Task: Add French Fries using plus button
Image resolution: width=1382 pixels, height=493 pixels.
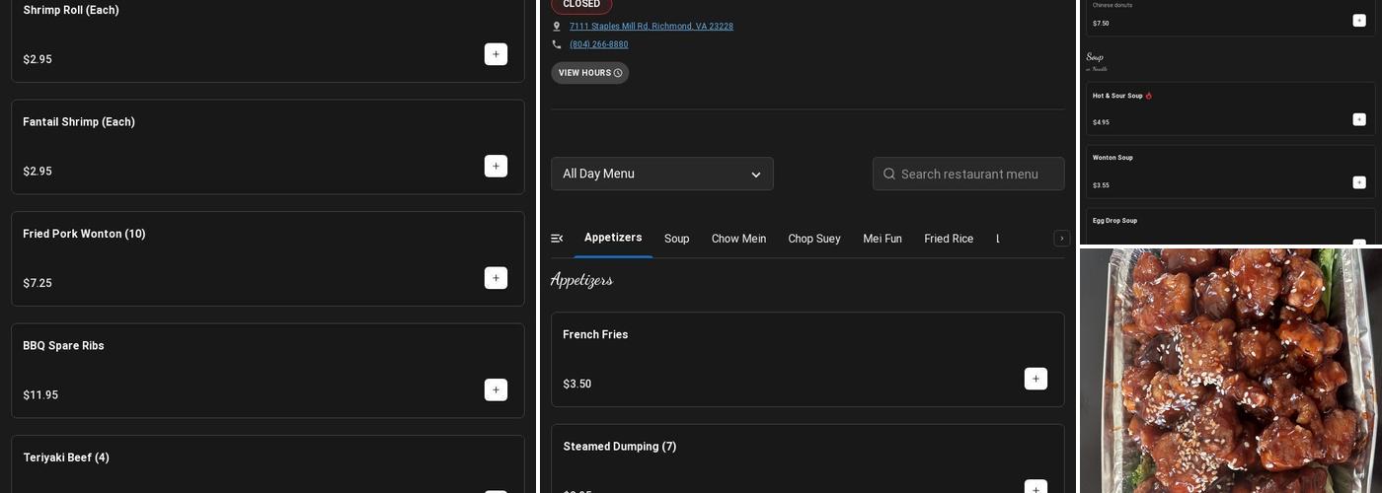Action: 1036,379
